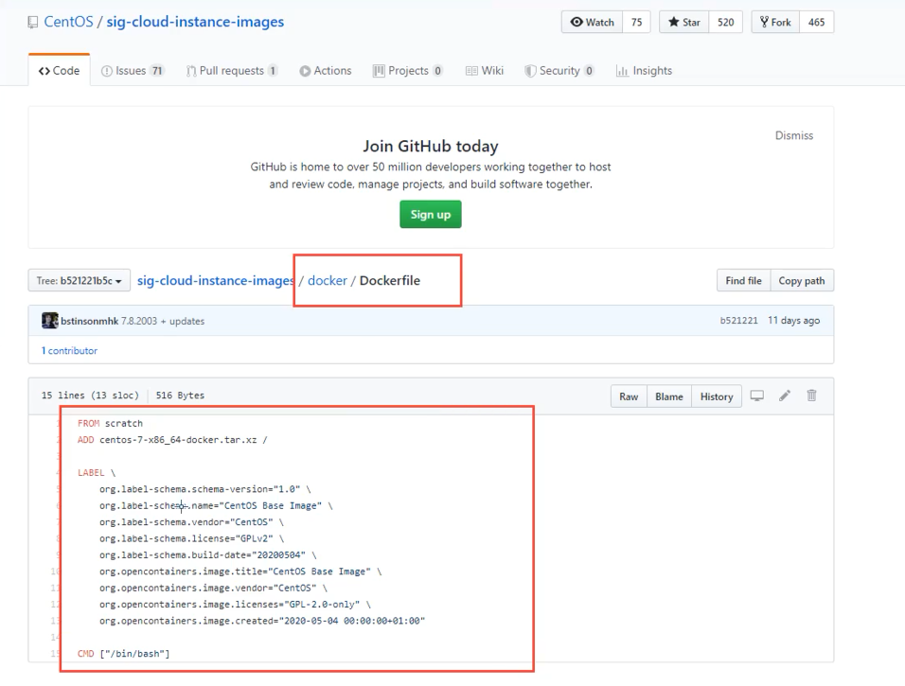Open the watchers count 75

pyautogui.click(x=636, y=22)
